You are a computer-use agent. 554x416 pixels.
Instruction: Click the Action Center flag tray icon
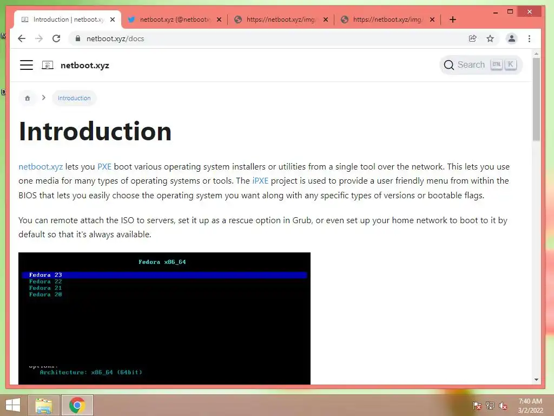coord(477,405)
